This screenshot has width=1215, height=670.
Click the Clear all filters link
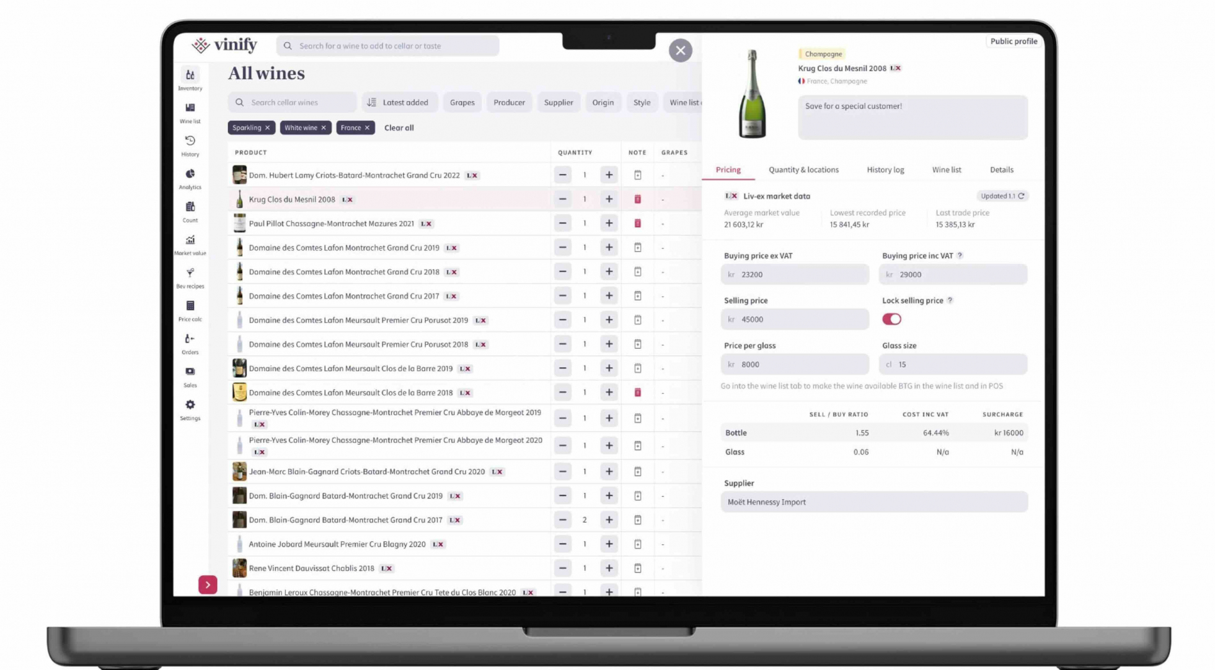[x=399, y=128]
